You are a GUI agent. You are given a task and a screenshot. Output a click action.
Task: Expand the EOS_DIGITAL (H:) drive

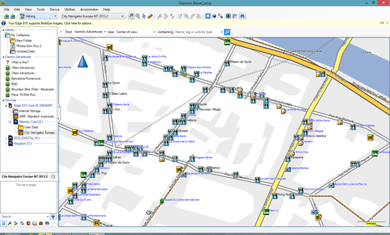(x=6, y=138)
